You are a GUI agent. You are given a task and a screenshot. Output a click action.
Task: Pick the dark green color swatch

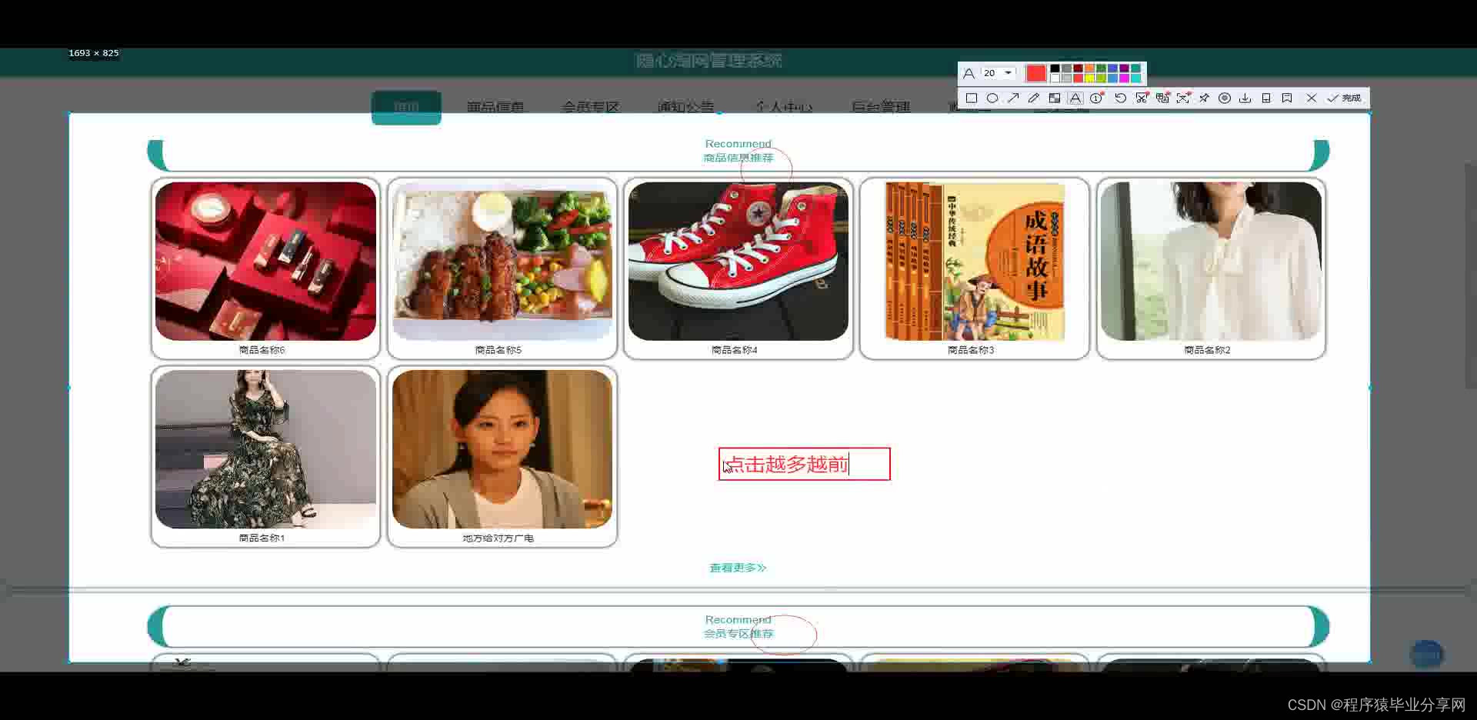pos(1101,68)
